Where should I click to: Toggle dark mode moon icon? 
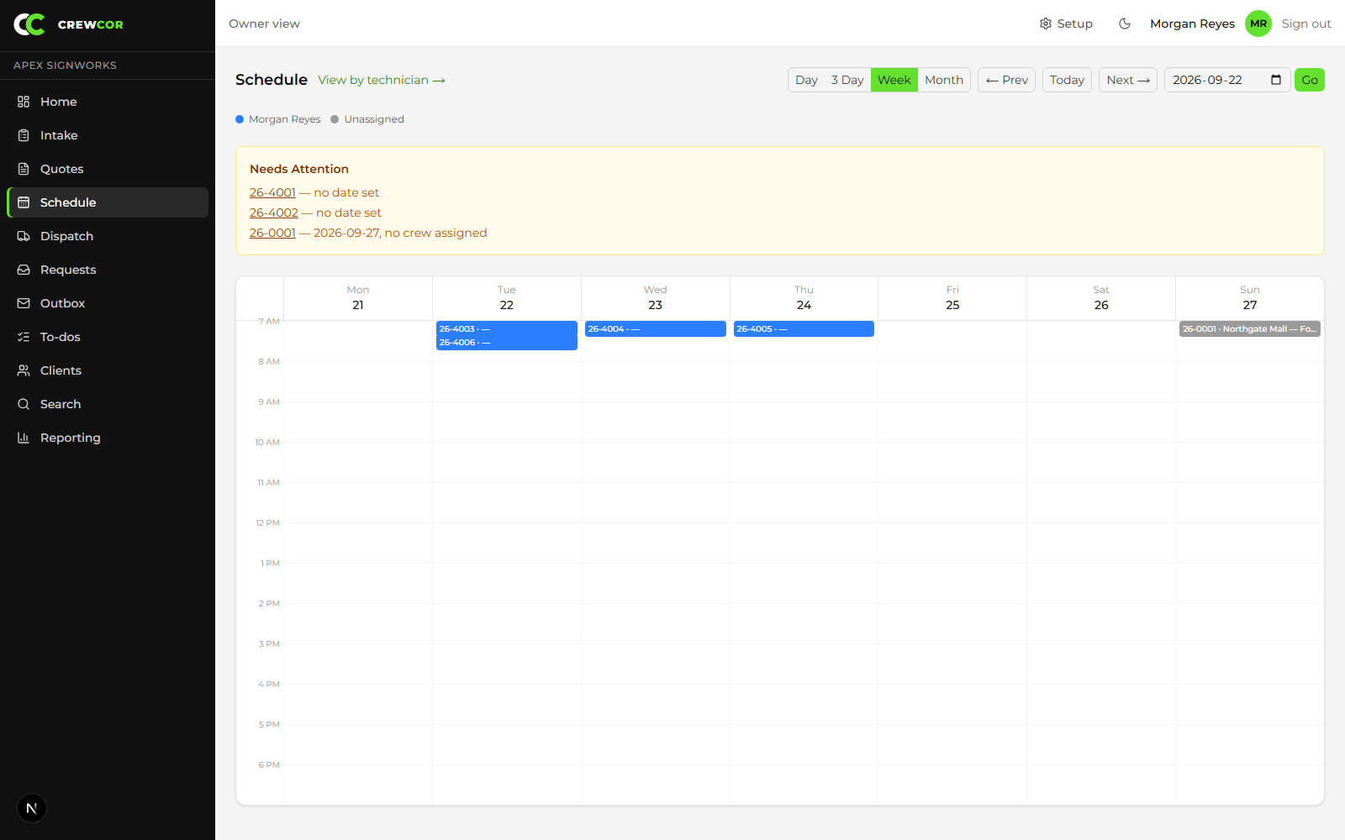1125,24
